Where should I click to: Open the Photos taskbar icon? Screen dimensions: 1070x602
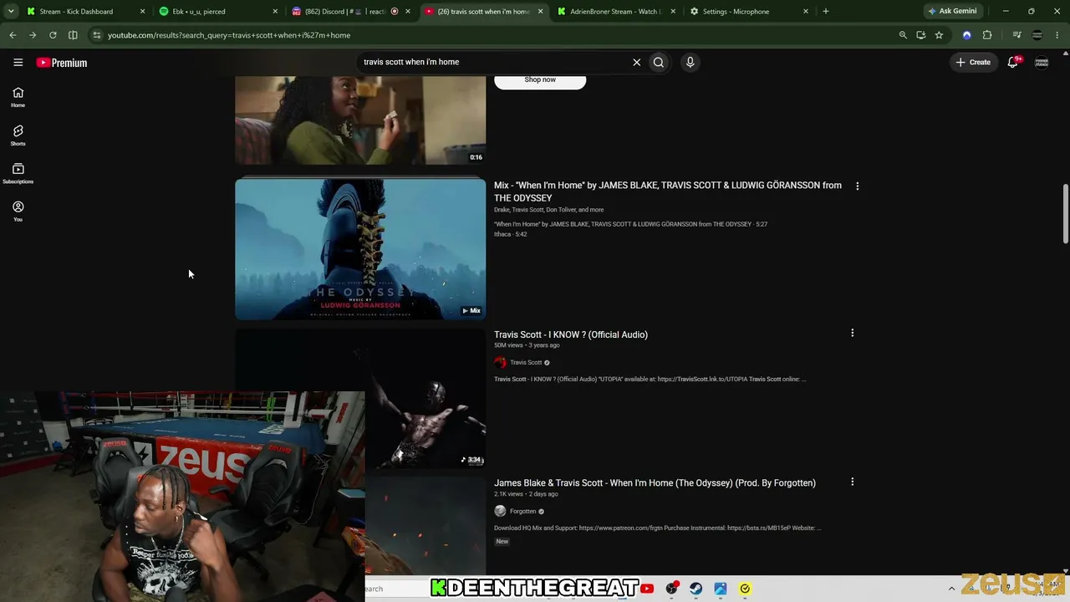721,589
